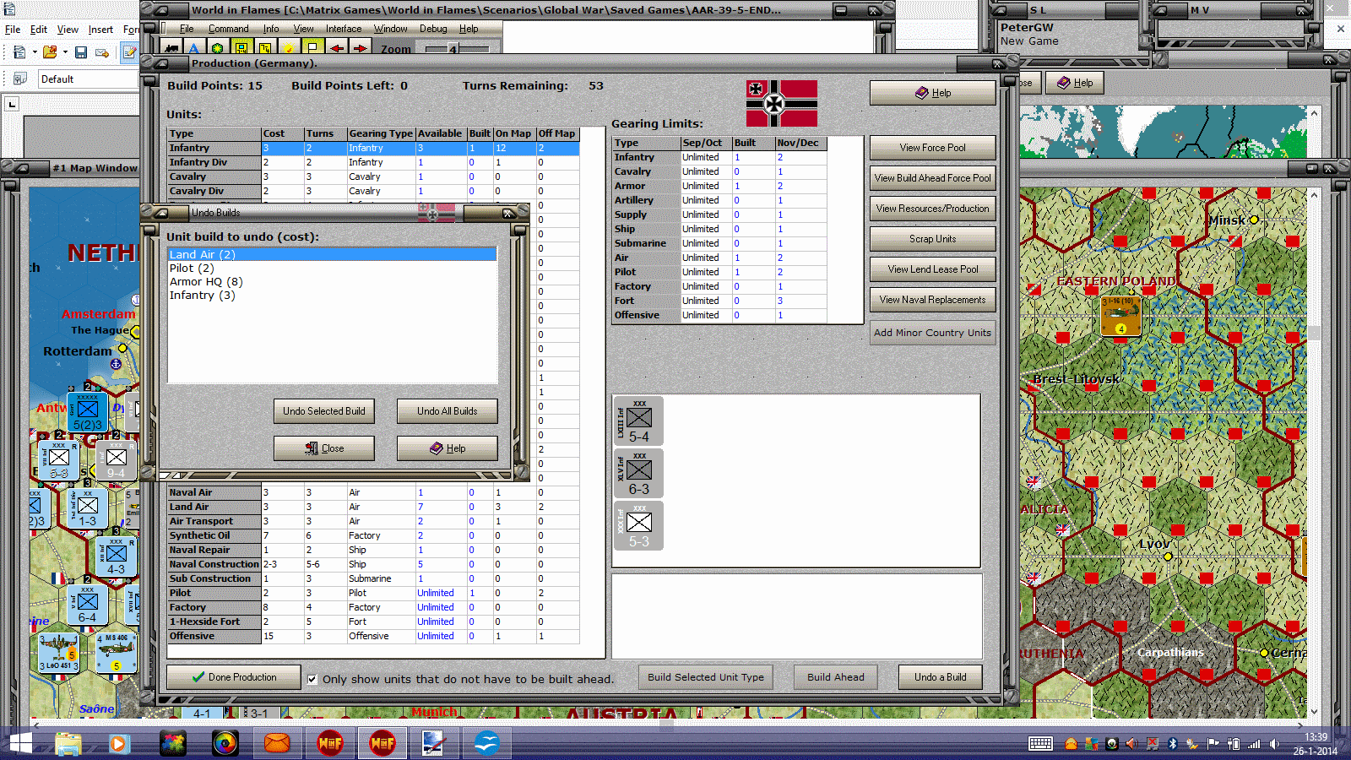Click the Windows Start button
This screenshot has height=760, width=1351.
[19, 743]
